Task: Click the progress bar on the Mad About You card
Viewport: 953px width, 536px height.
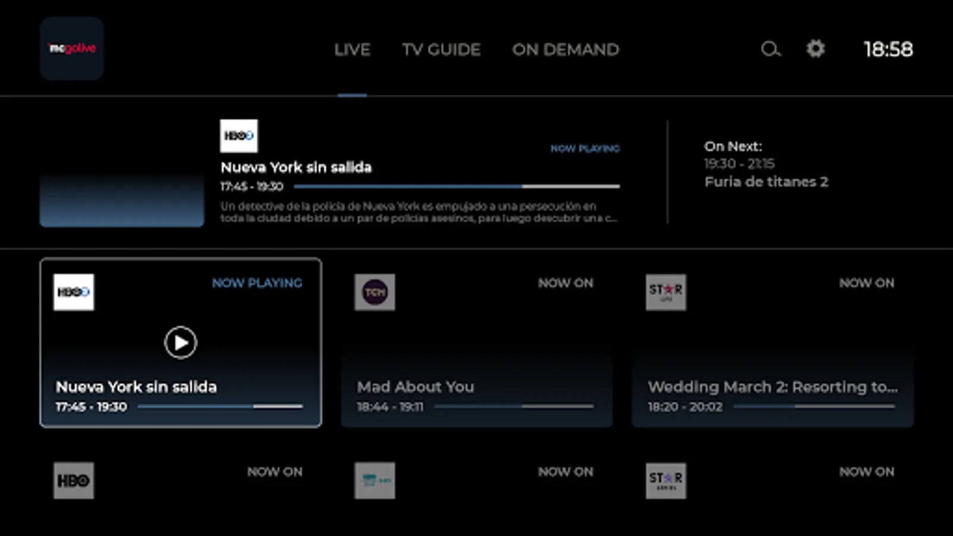Action: click(514, 407)
